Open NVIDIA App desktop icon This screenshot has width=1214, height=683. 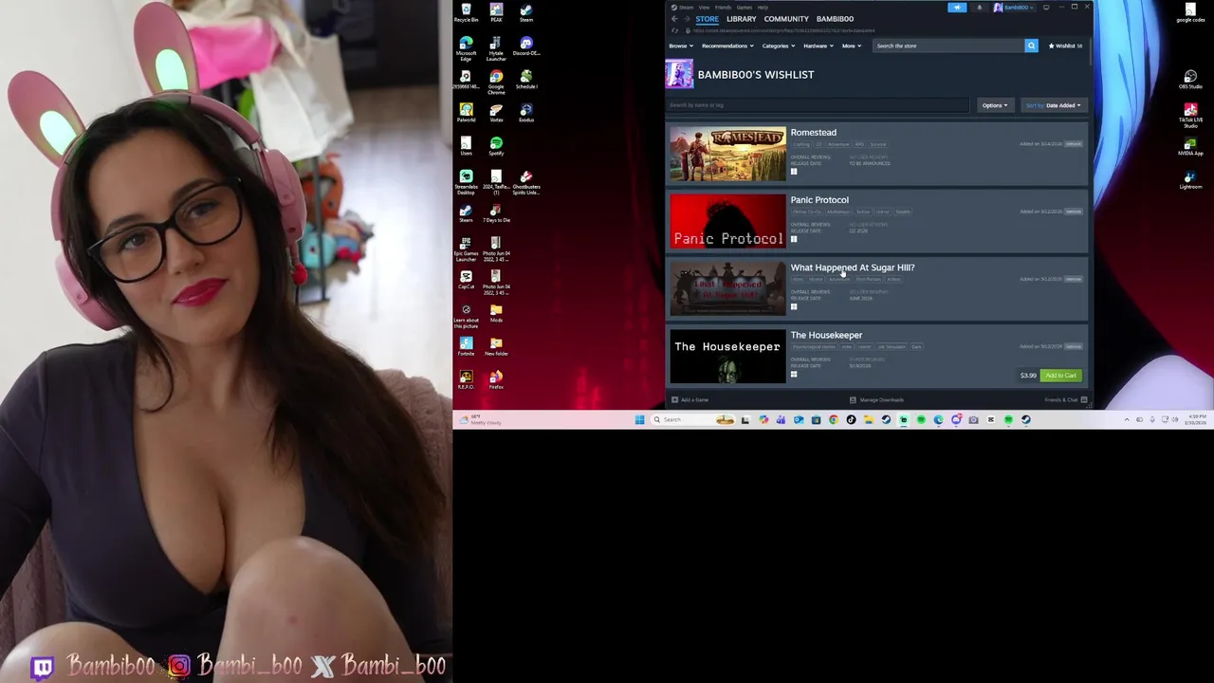point(1190,146)
